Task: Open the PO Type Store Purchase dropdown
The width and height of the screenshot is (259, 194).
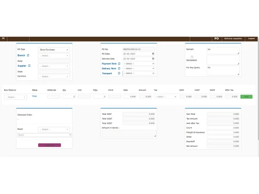Action: [x=54, y=50]
